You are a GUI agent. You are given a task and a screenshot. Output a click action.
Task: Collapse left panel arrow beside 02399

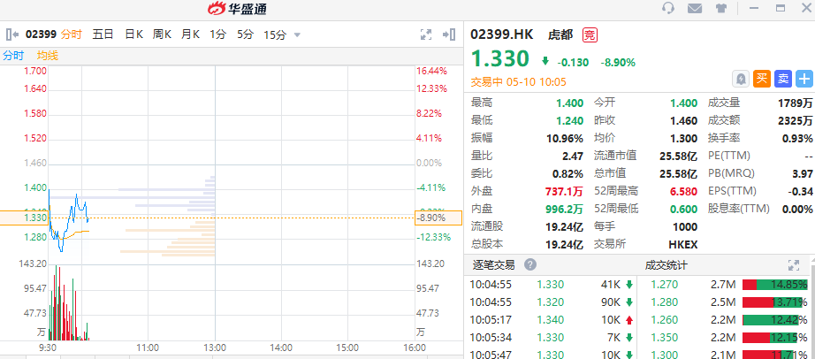(x=11, y=34)
